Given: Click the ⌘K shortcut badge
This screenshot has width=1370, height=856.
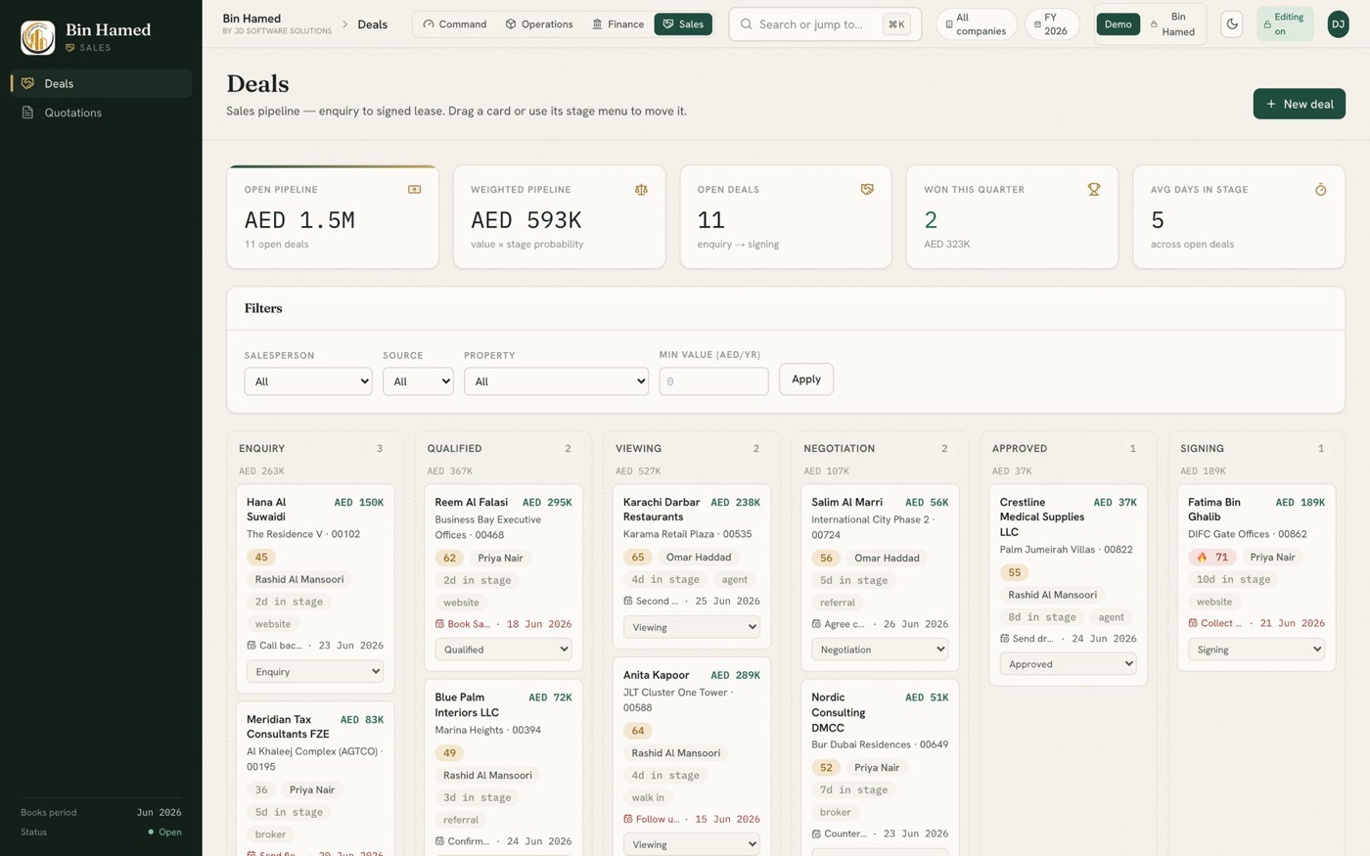Looking at the screenshot, I should tap(896, 24).
